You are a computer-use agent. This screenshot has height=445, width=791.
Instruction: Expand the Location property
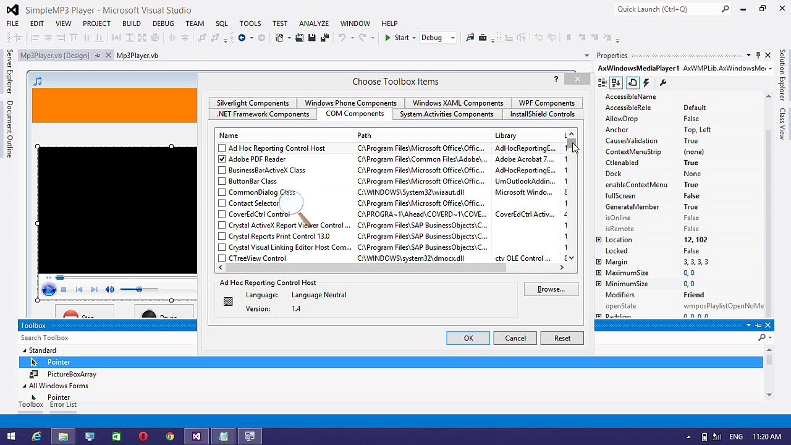click(599, 240)
